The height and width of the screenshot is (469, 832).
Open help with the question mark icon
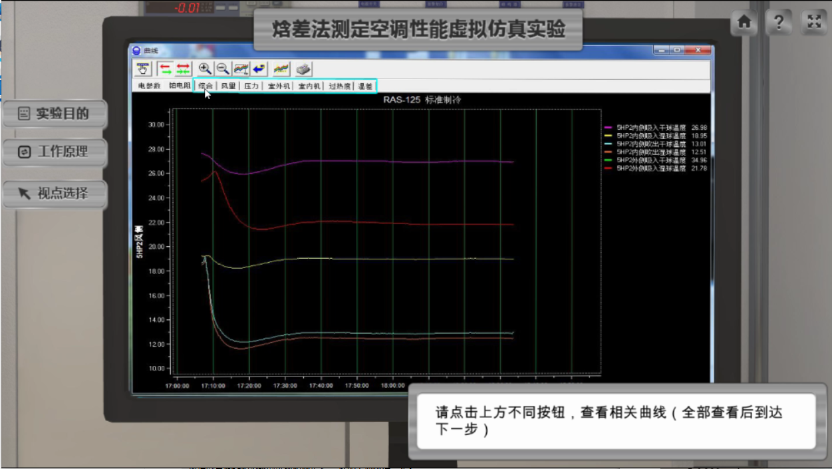779,23
